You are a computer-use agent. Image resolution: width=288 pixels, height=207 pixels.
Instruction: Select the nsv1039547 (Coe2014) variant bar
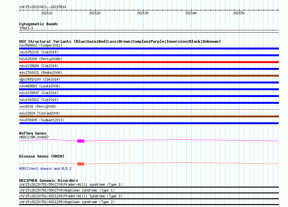(149, 96)
